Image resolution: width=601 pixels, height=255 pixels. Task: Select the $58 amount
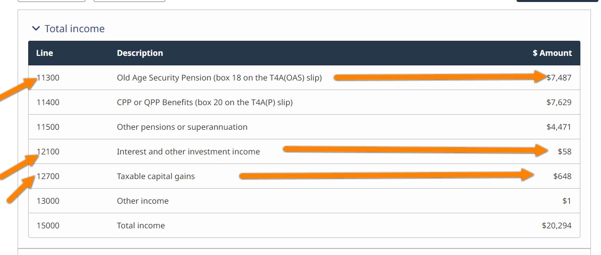(x=564, y=152)
